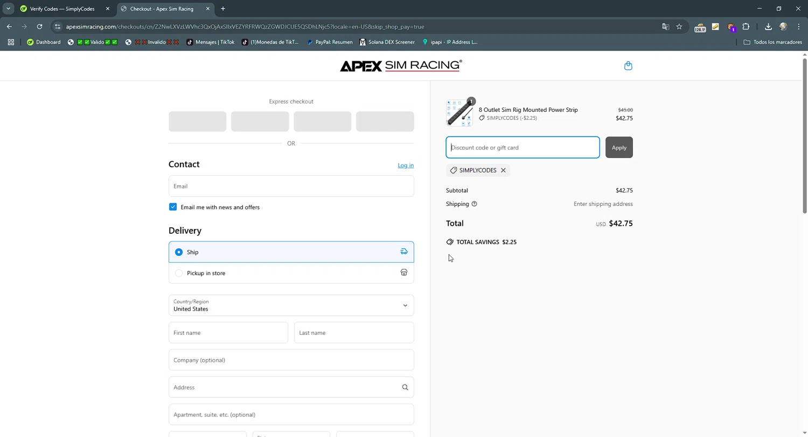
Task: Open the ipapi IP Address bookmark
Action: pos(449,42)
